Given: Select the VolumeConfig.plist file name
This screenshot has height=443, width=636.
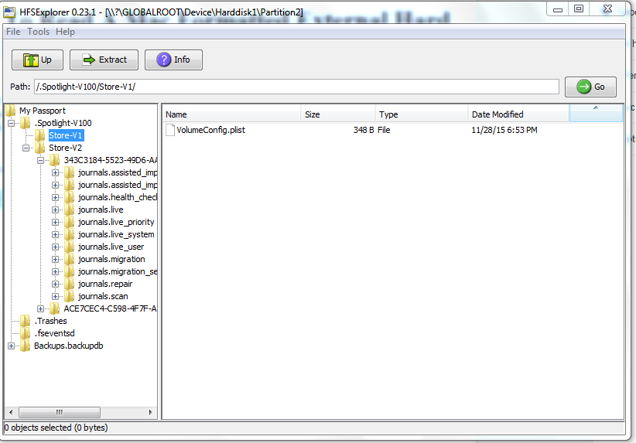Looking at the screenshot, I should point(211,130).
